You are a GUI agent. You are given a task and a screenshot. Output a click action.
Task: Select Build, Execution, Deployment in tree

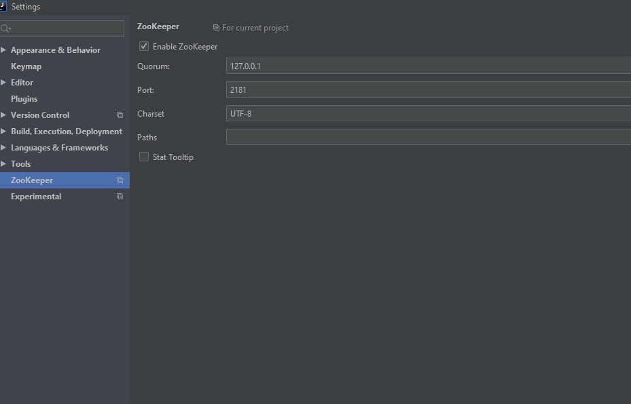click(x=67, y=132)
